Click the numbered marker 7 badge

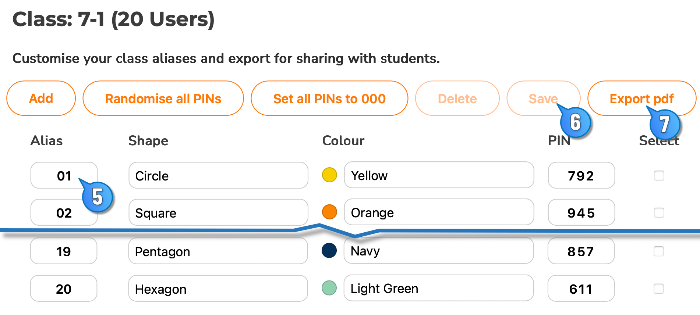(x=665, y=124)
